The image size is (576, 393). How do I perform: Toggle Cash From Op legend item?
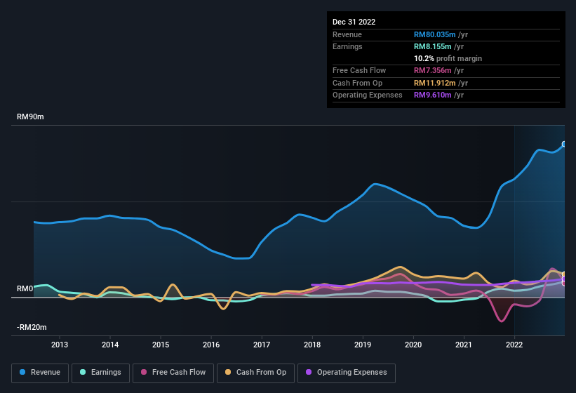[x=255, y=372]
